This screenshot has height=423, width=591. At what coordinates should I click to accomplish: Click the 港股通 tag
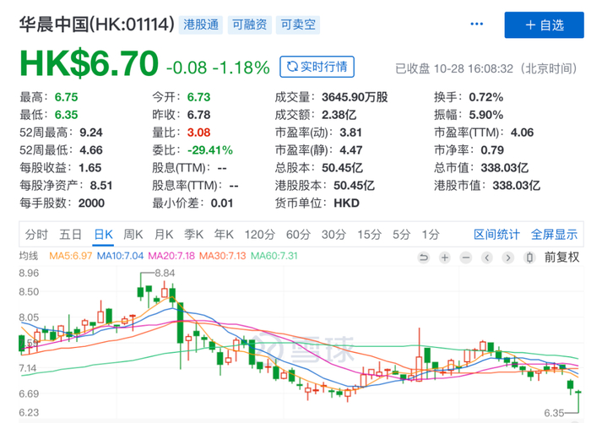click(x=201, y=24)
